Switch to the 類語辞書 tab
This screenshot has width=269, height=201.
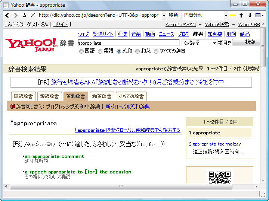click(49, 96)
